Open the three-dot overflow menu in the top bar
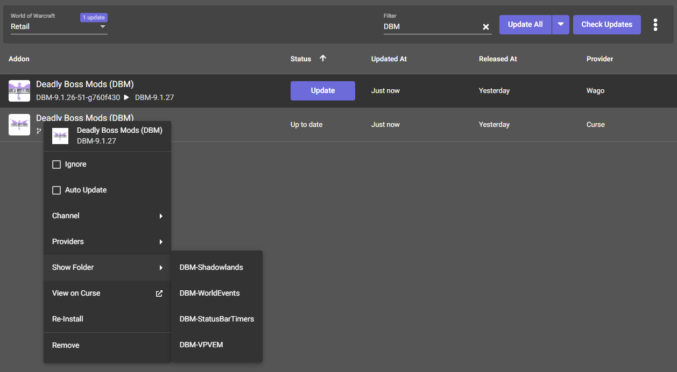Image resolution: width=677 pixels, height=372 pixels. (x=655, y=24)
